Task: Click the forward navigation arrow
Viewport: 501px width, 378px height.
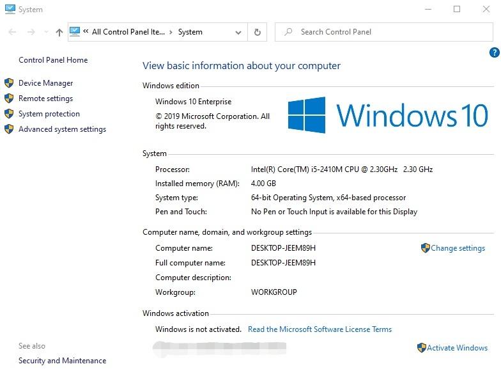Action: [31, 32]
